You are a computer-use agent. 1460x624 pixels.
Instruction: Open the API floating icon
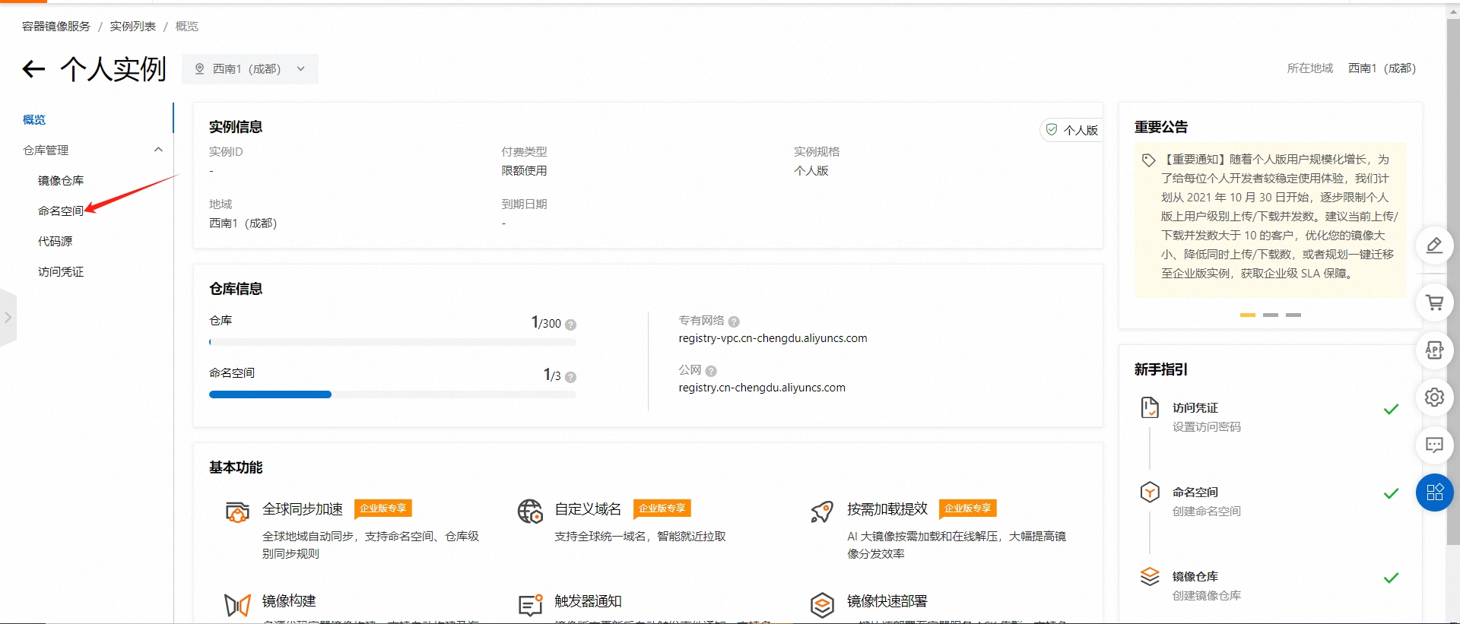tap(1434, 350)
